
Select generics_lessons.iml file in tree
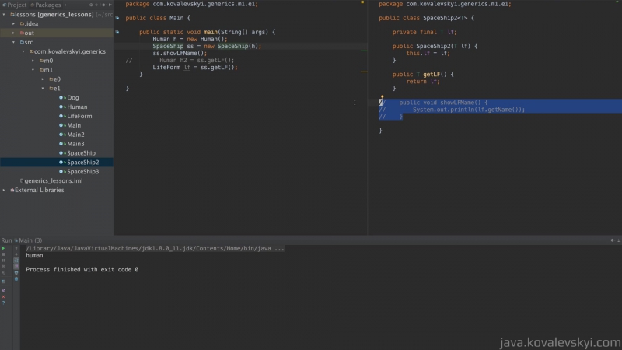pyautogui.click(x=53, y=180)
